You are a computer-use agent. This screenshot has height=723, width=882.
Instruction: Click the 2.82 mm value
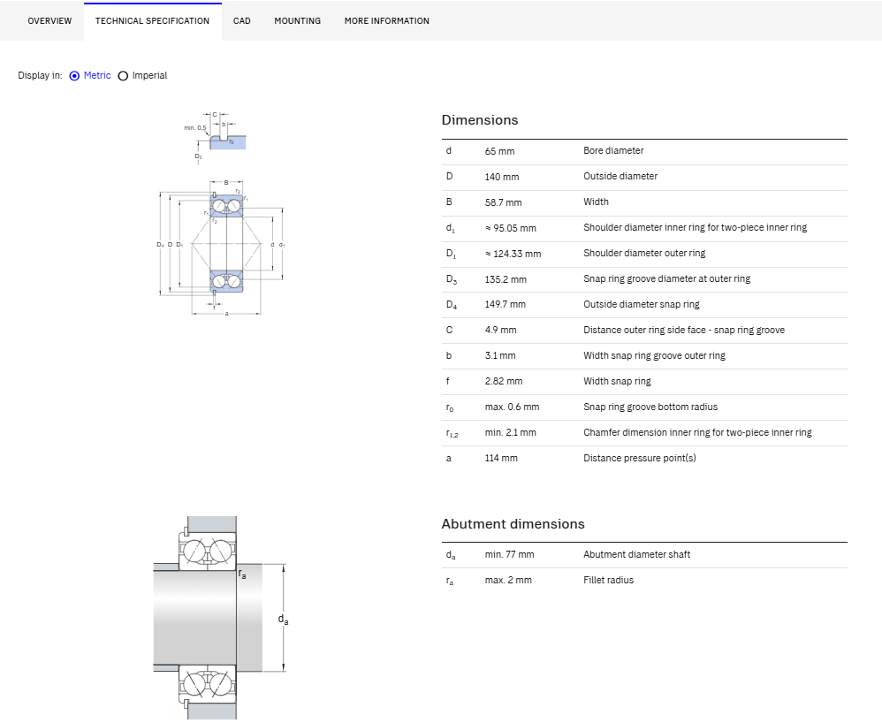pos(504,382)
